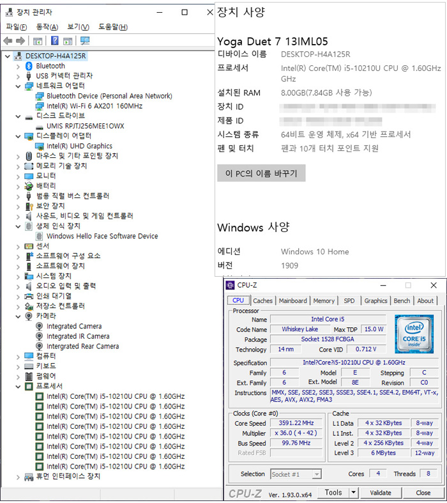Click the Windows Hello Face Software Device icon
This screenshot has height=503, width=447.
[x=39, y=236]
